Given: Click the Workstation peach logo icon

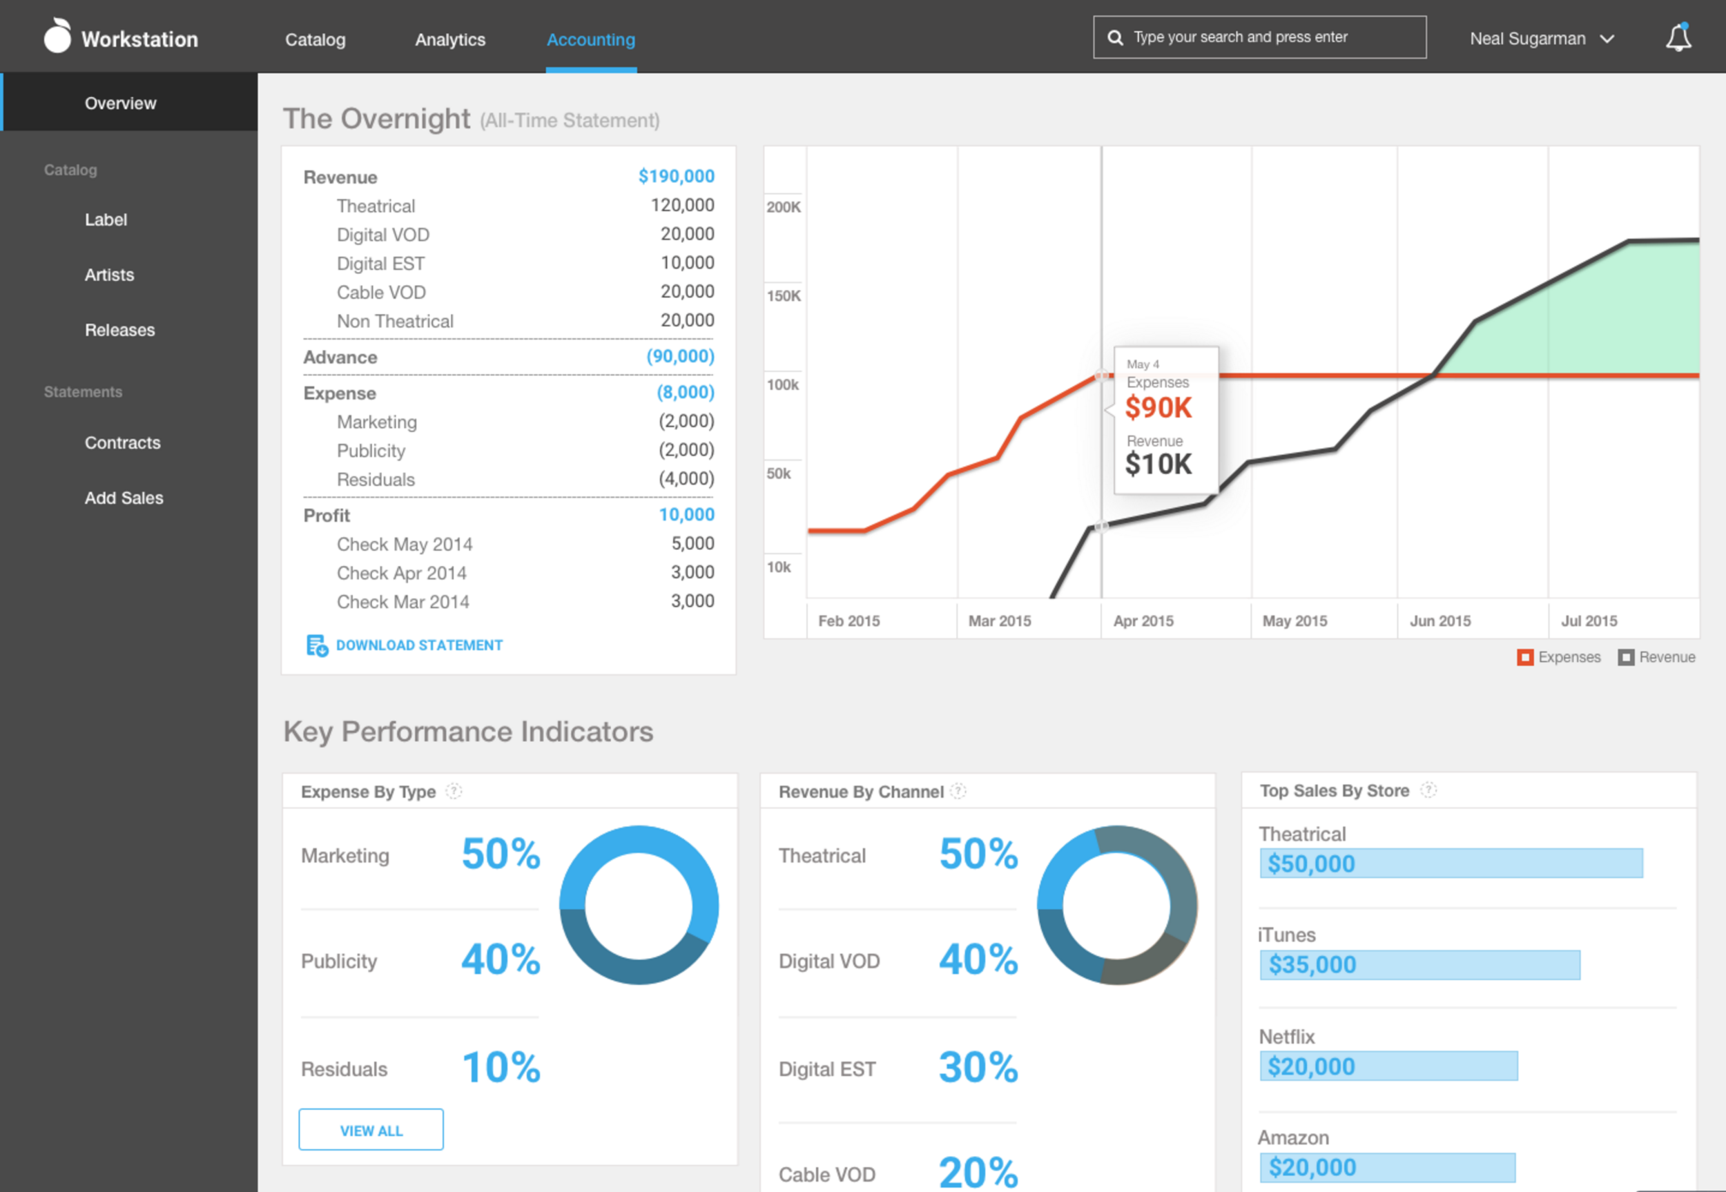Looking at the screenshot, I should pyautogui.click(x=57, y=36).
